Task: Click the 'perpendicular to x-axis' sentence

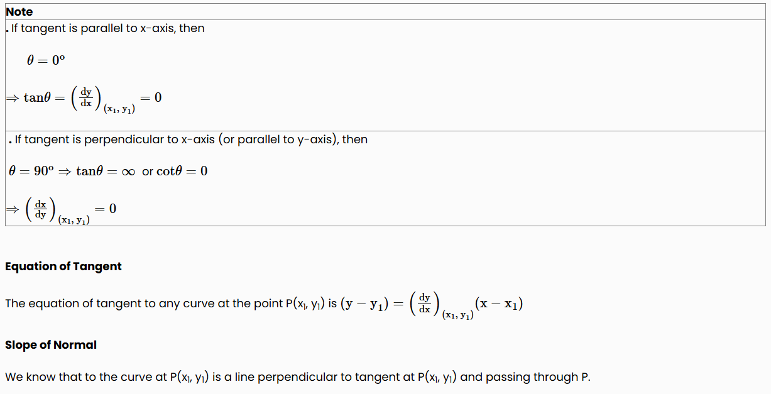Action: pyautogui.click(x=187, y=140)
